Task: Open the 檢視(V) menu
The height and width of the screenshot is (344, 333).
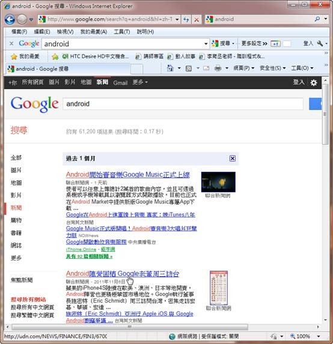Action: coord(66,32)
